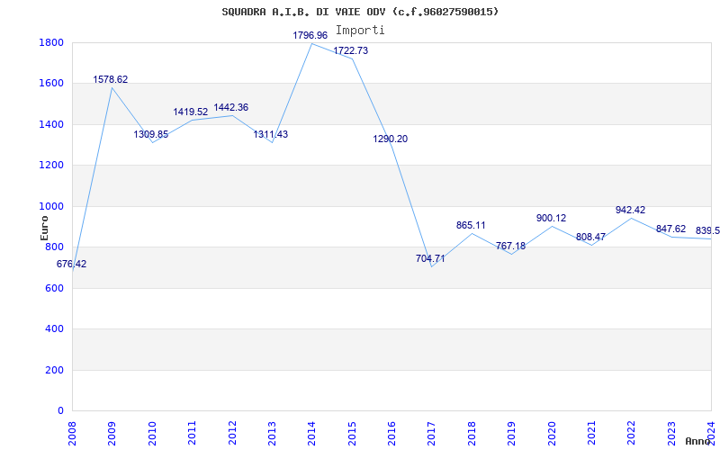This screenshot has width=720, height=450.
Task: Click the Anno x-axis title
Action: (x=698, y=441)
